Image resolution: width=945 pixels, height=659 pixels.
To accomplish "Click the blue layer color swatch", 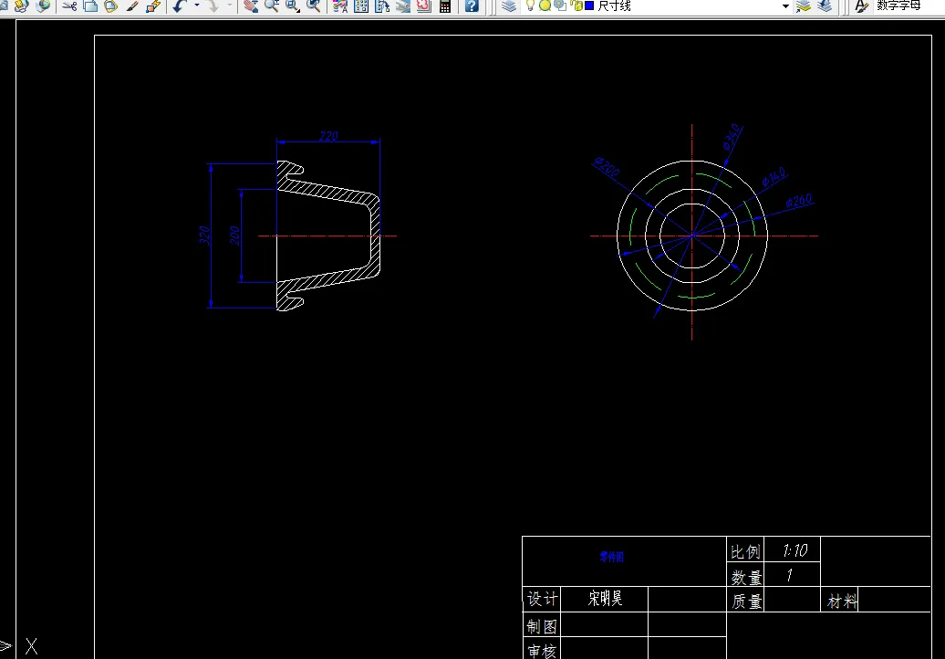I will 590,5.
